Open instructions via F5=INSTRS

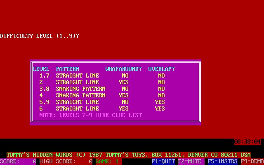pyautogui.click(x=222, y=162)
